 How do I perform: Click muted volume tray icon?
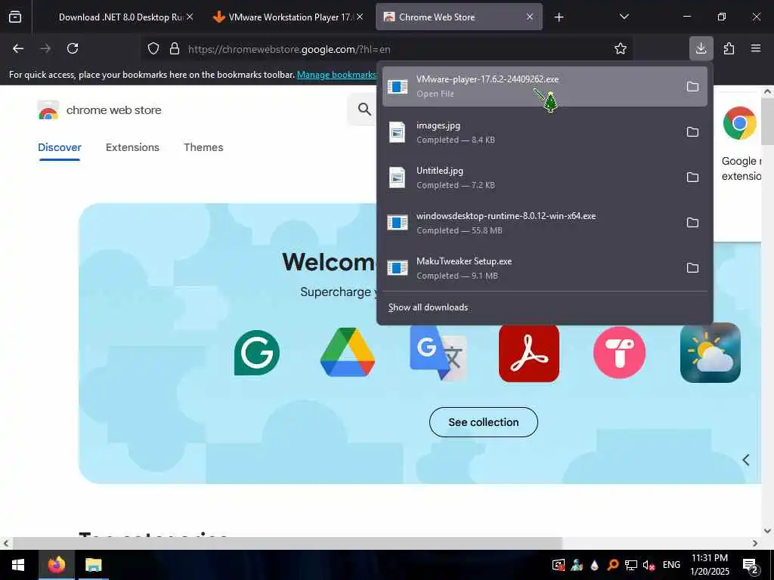pyautogui.click(x=649, y=565)
